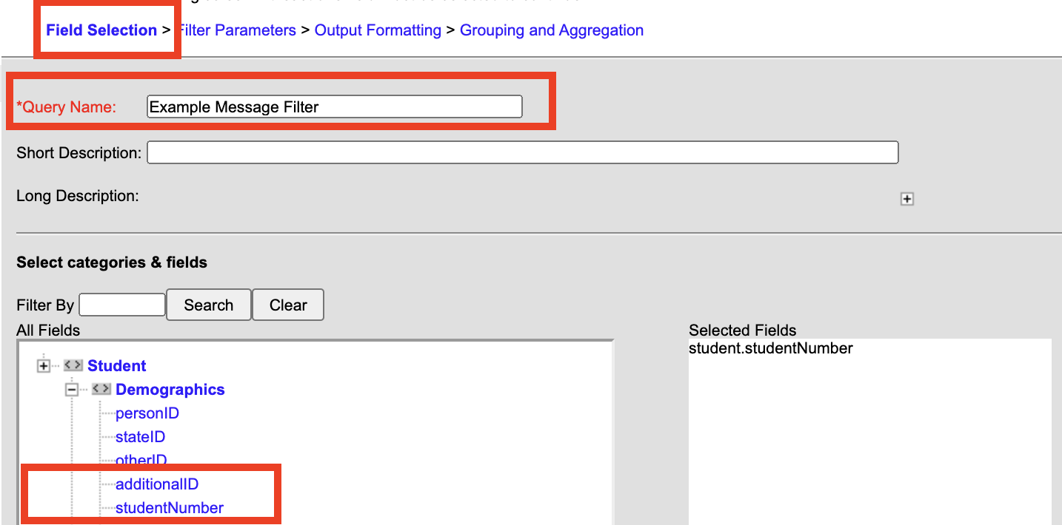Click the Demographics category code icon
The height and width of the screenshot is (525, 1062).
[101, 389]
